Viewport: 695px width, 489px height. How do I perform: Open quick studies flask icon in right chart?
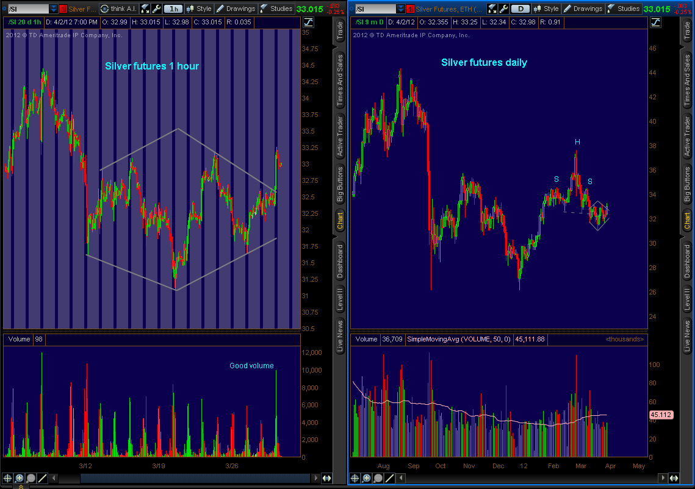tap(492, 9)
